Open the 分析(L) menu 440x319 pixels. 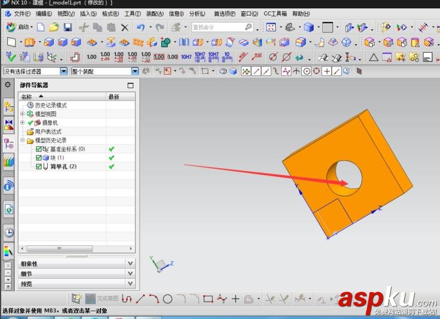197,14
